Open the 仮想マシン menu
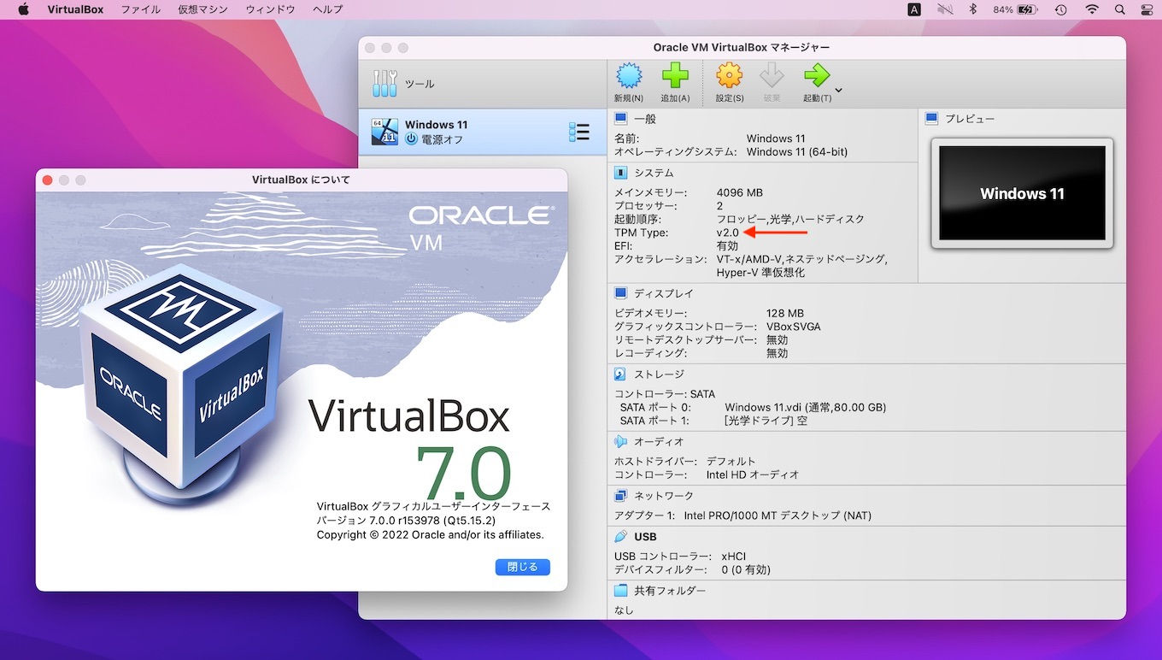1162x660 pixels. (202, 9)
